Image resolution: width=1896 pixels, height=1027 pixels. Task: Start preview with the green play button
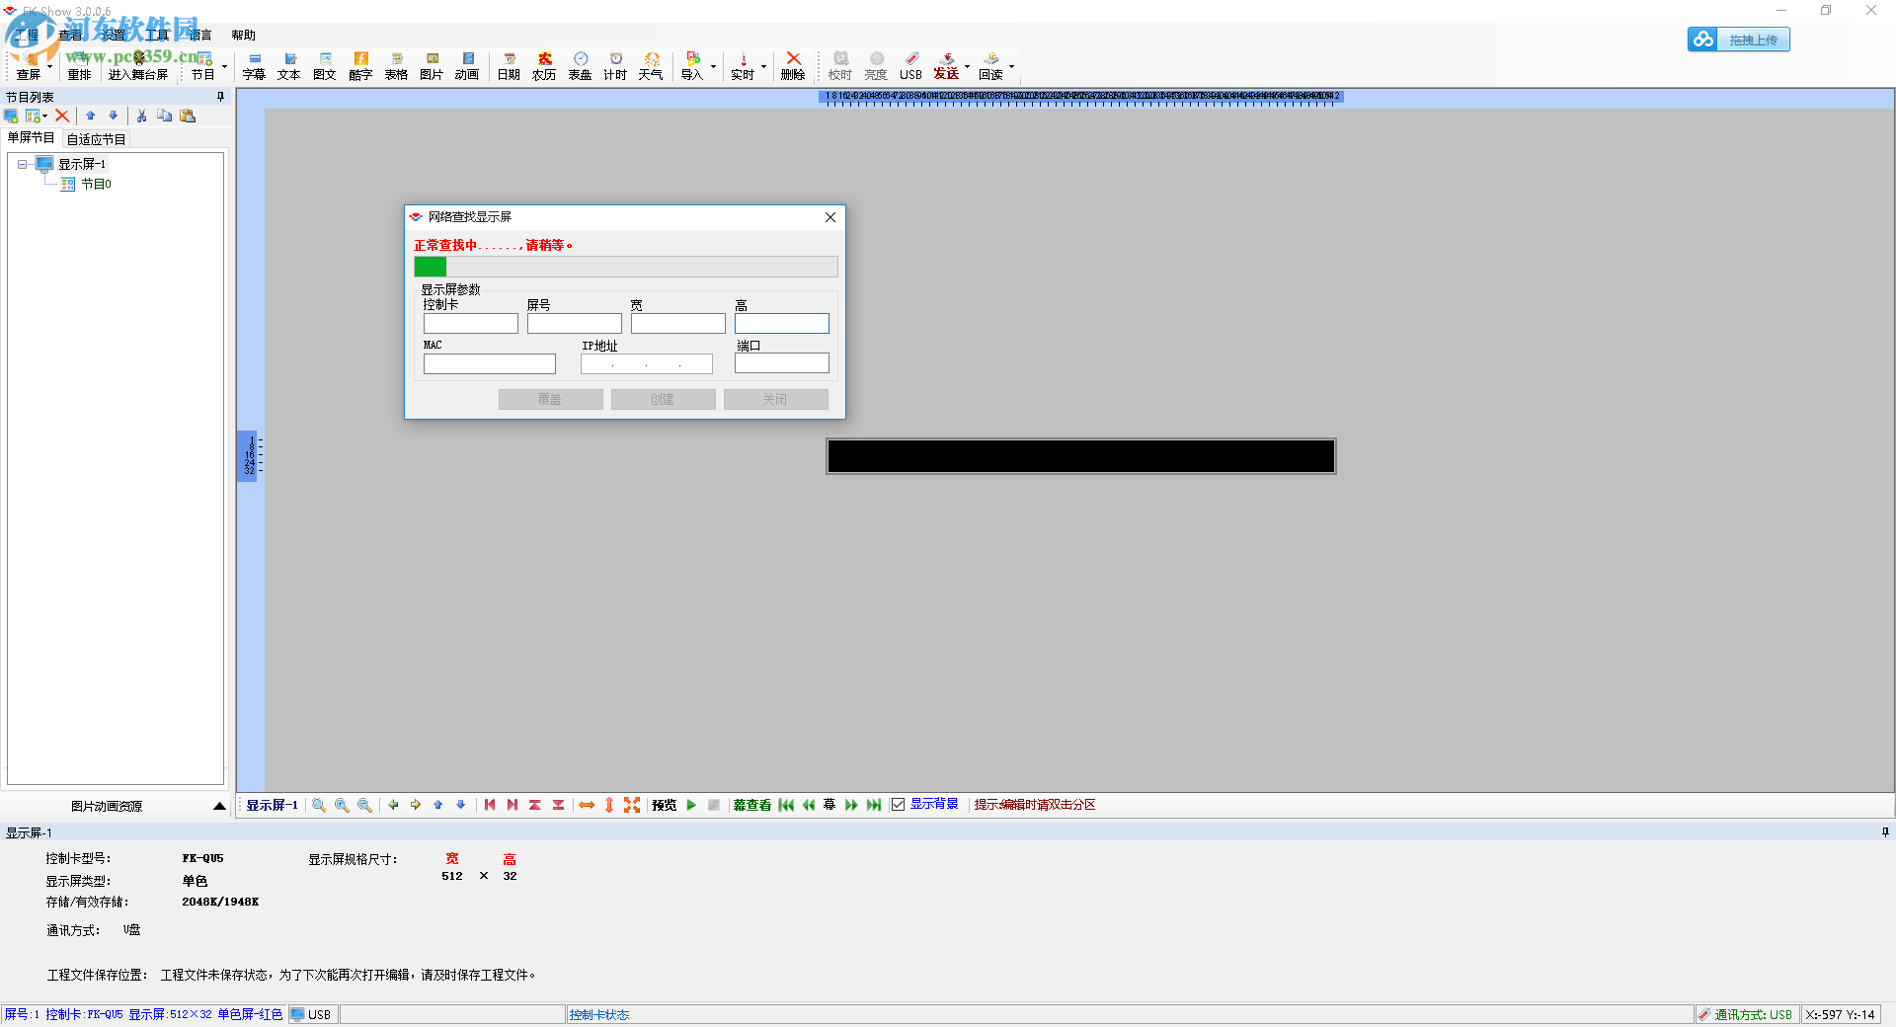(691, 805)
